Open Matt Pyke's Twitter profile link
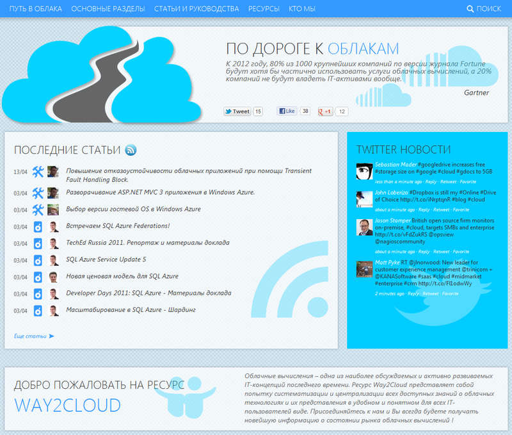 [387, 263]
